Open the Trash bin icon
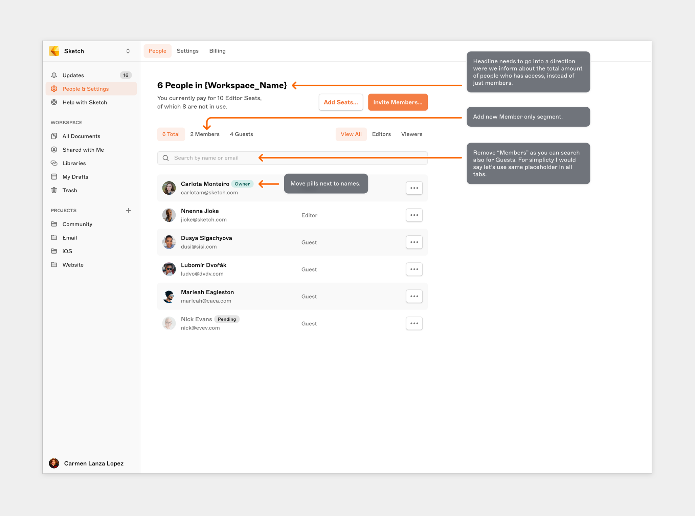Viewport: 695px width, 516px height. [x=54, y=190]
